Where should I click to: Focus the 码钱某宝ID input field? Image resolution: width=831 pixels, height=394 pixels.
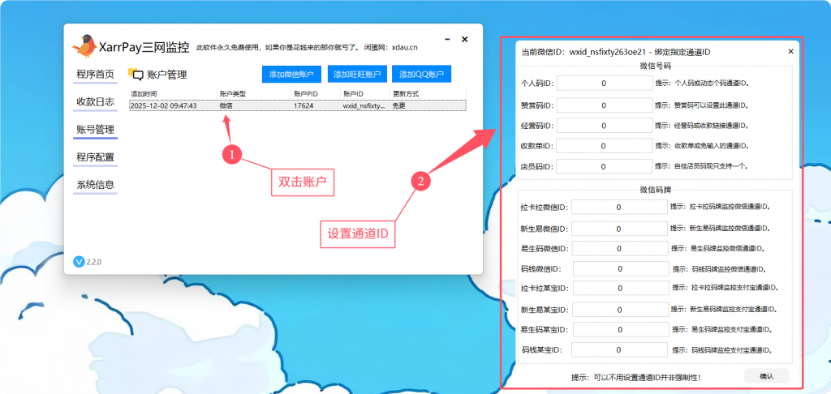(x=619, y=350)
